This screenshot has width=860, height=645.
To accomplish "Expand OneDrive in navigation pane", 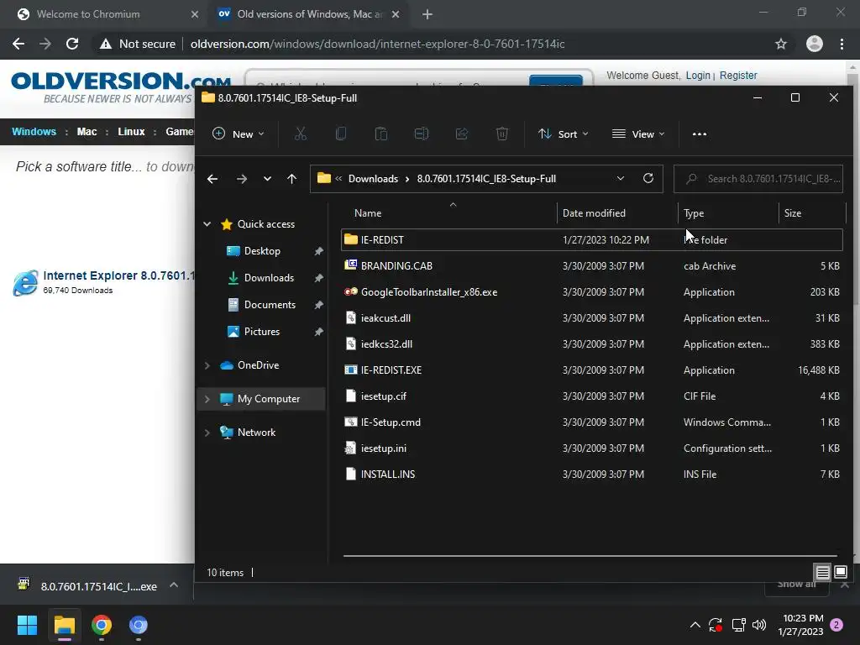I will (207, 365).
